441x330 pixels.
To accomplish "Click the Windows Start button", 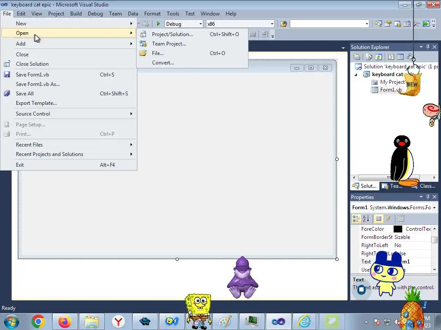I will click(x=12, y=321).
